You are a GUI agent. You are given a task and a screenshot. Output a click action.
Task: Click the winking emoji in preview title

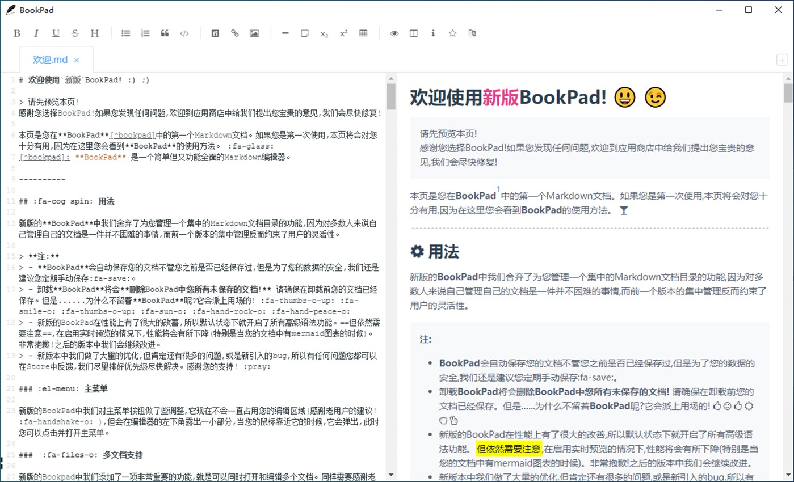pos(655,98)
